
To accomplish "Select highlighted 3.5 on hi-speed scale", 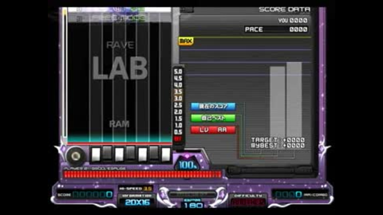I will (x=178, y=92).
